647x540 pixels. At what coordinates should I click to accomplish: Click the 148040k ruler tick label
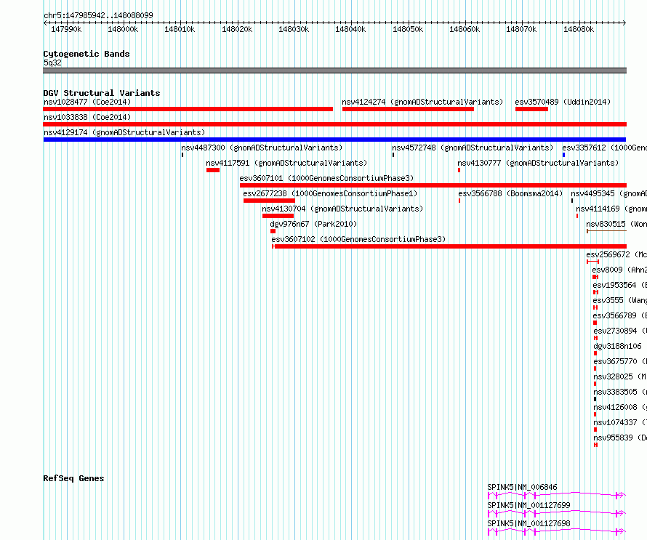pyautogui.click(x=350, y=29)
